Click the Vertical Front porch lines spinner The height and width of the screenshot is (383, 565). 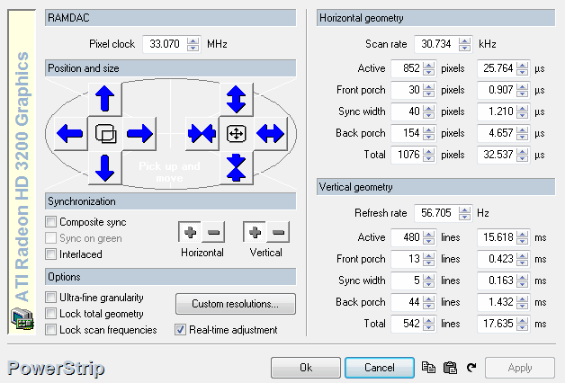428,259
